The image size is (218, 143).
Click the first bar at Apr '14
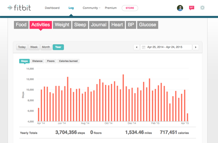coord(39,115)
